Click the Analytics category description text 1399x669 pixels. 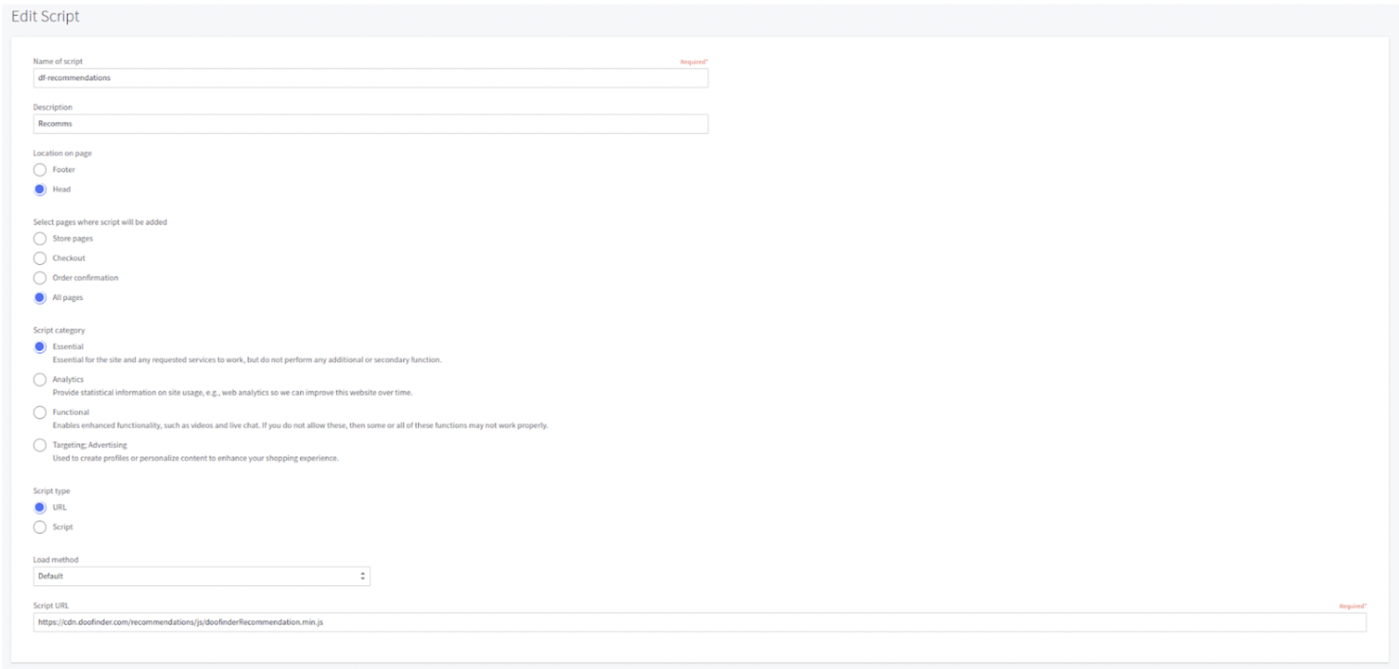coord(232,393)
